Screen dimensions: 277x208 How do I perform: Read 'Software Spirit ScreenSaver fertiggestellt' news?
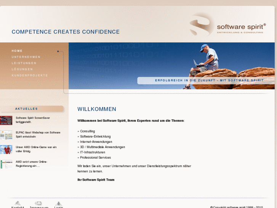point(33,120)
